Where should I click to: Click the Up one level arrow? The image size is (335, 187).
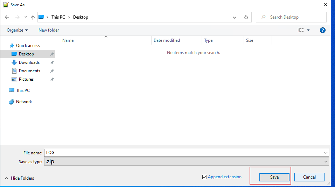(33, 17)
